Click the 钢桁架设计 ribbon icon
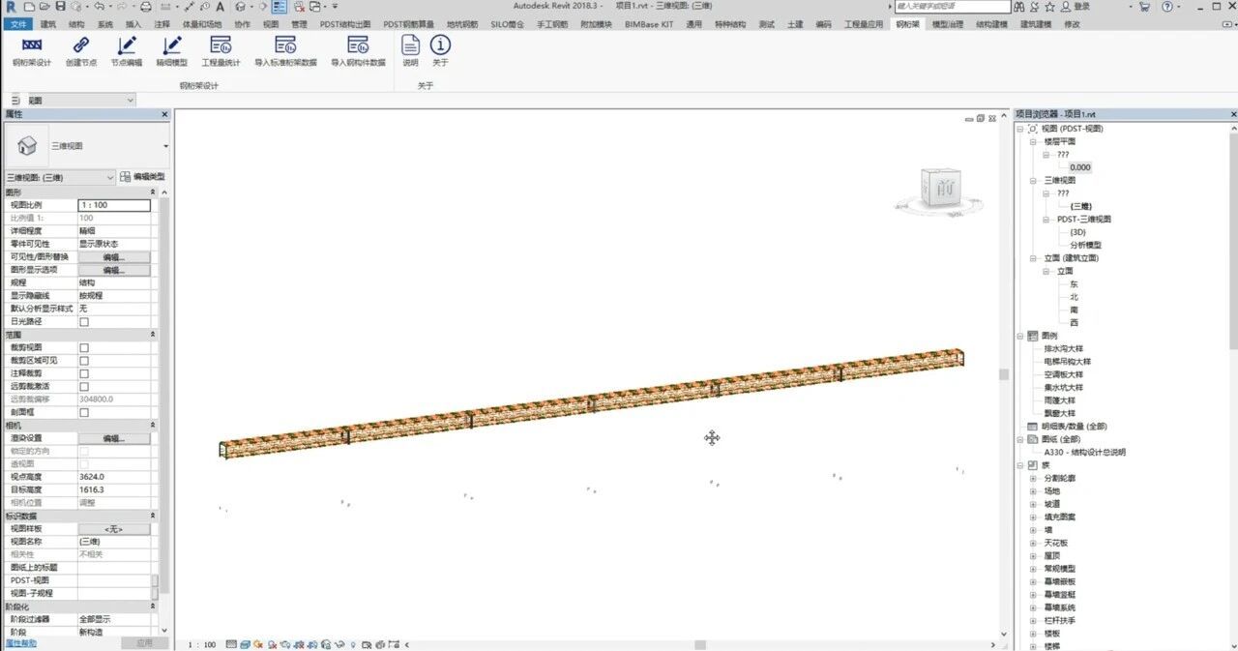This screenshot has height=651, width=1238. 32,50
